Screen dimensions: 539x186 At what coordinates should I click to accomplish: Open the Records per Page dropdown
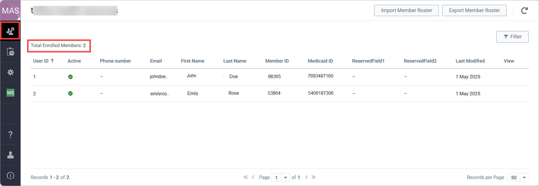point(524,177)
